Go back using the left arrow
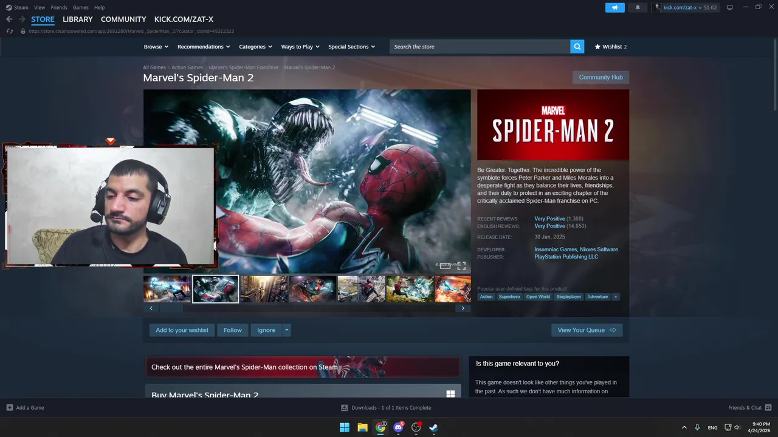 [x=9, y=19]
